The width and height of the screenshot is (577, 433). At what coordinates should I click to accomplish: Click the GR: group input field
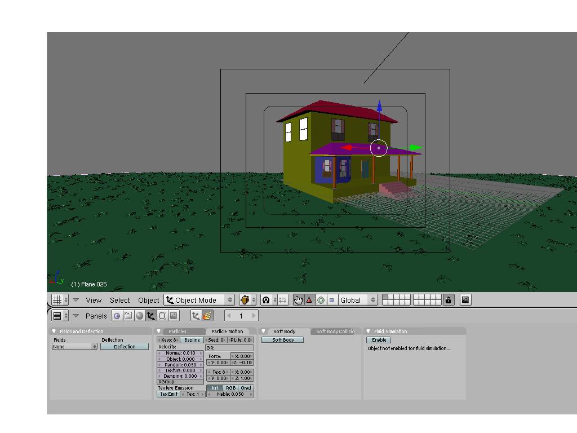click(x=230, y=347)
